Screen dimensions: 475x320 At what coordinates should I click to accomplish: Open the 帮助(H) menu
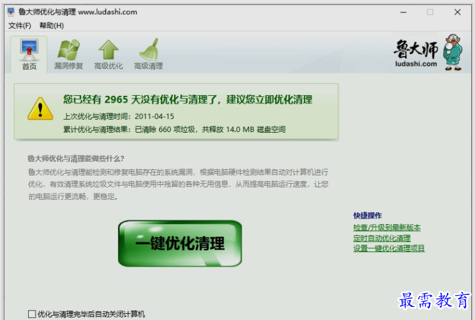(52, 26)
